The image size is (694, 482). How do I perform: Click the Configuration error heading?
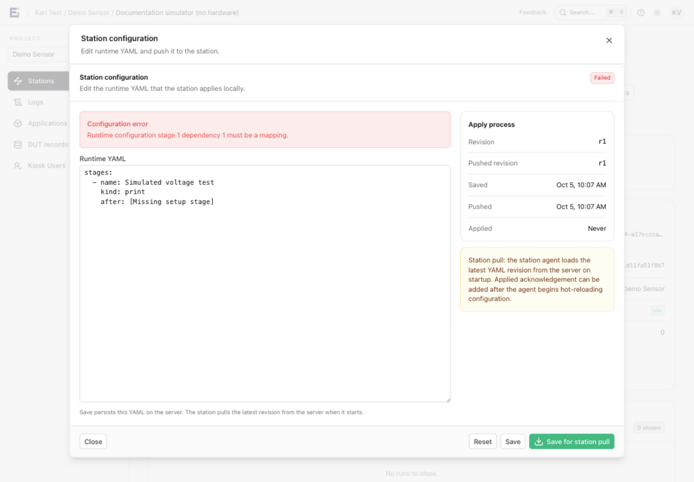[x=118, y=124]
